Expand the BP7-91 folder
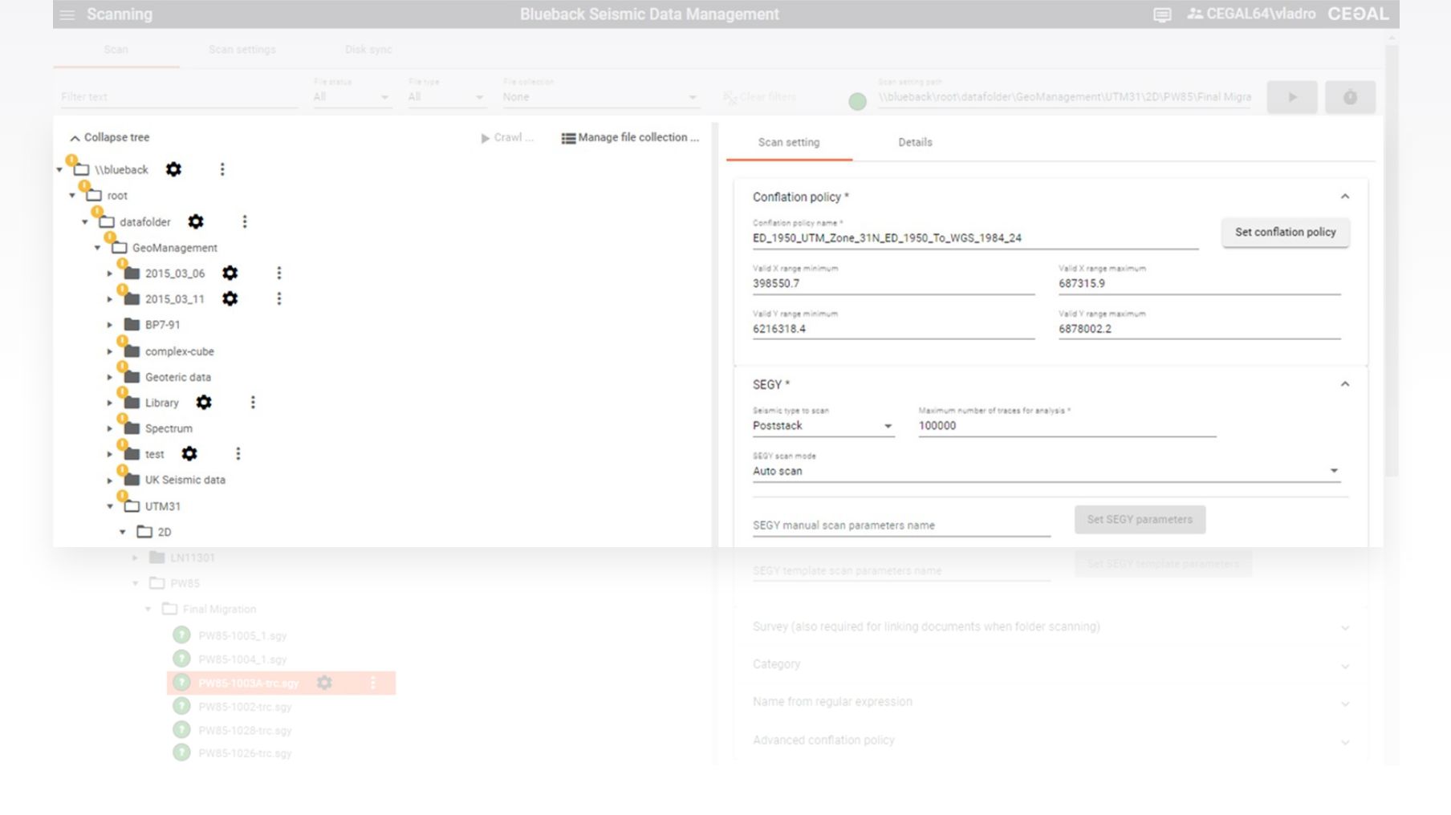 click(110, 325)
